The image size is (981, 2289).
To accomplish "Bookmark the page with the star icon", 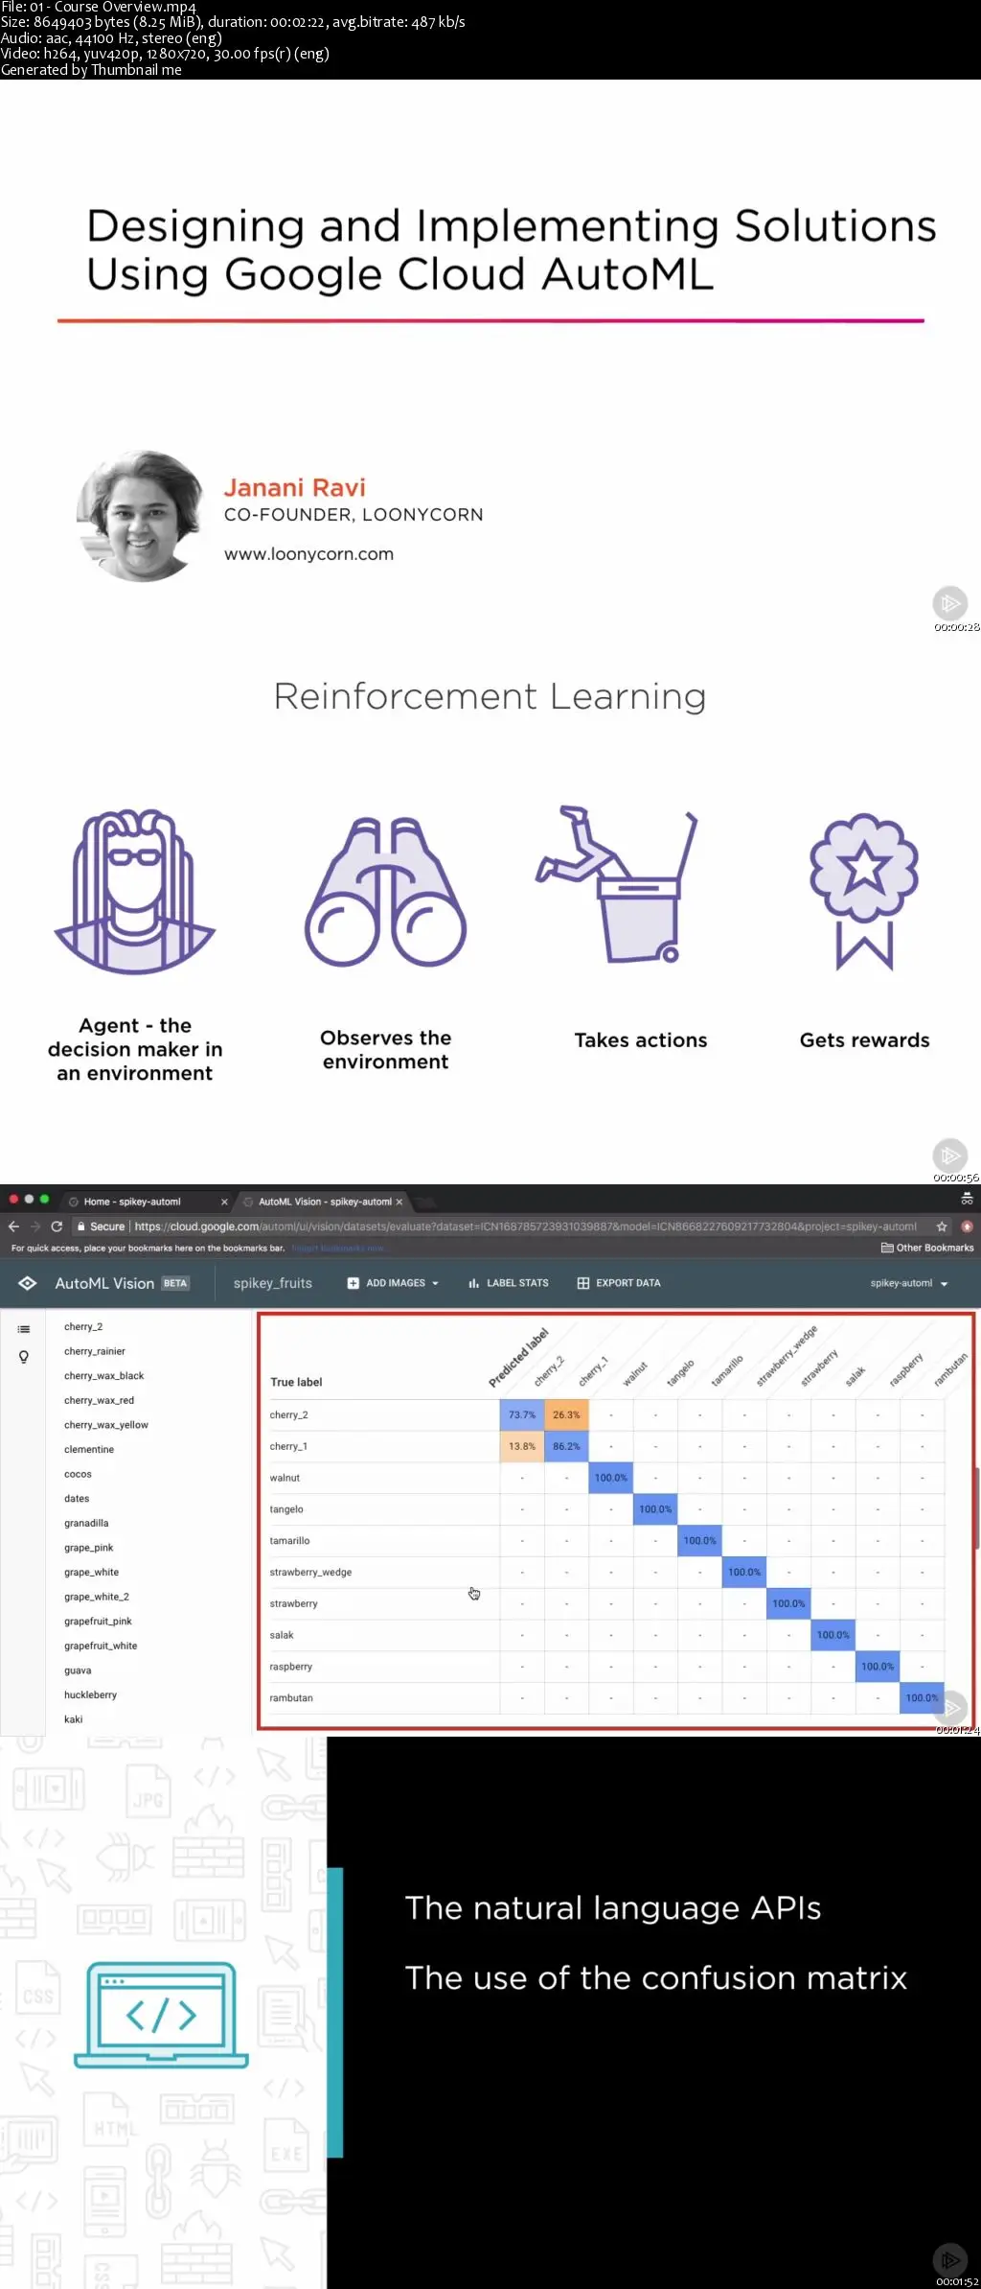I will [942, 1226].
